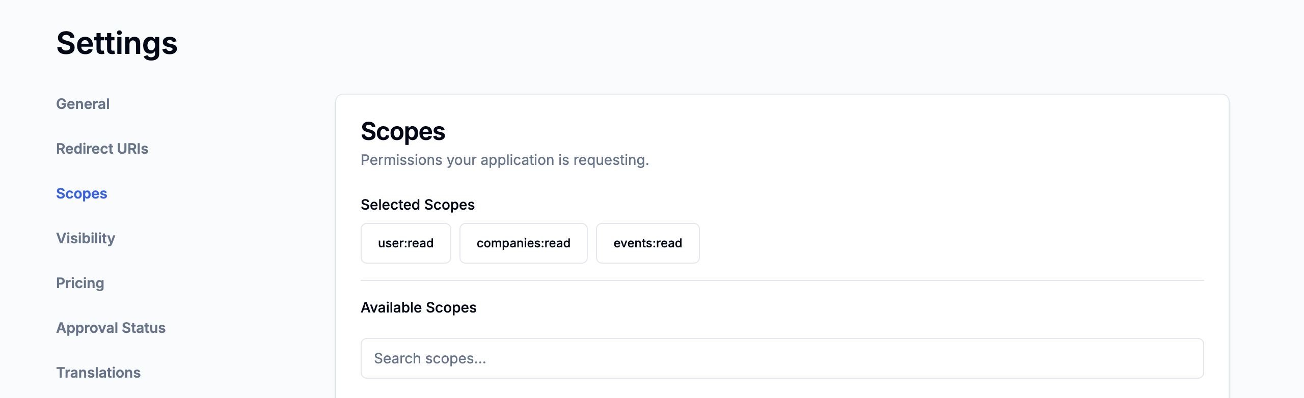Click the Scopes card heading
This screenshot has height=398, width=1304.
coord(402,131)
